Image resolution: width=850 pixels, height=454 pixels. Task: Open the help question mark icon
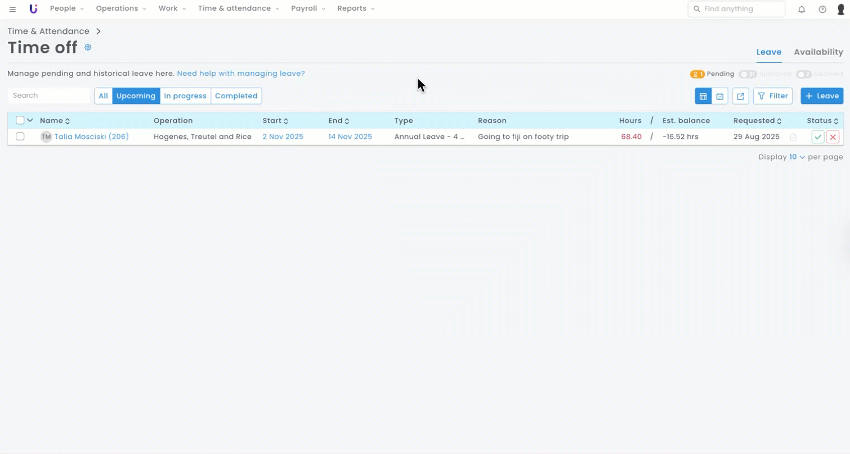822,9
